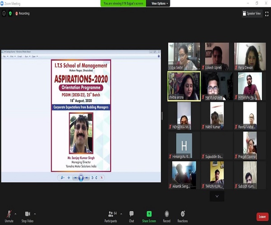The width and height of the screenshot is (271, 225).
Task: Minimize the Zoom Meeting window
Action: [248, 3]
